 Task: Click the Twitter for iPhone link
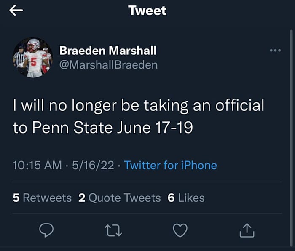[171, 165]
